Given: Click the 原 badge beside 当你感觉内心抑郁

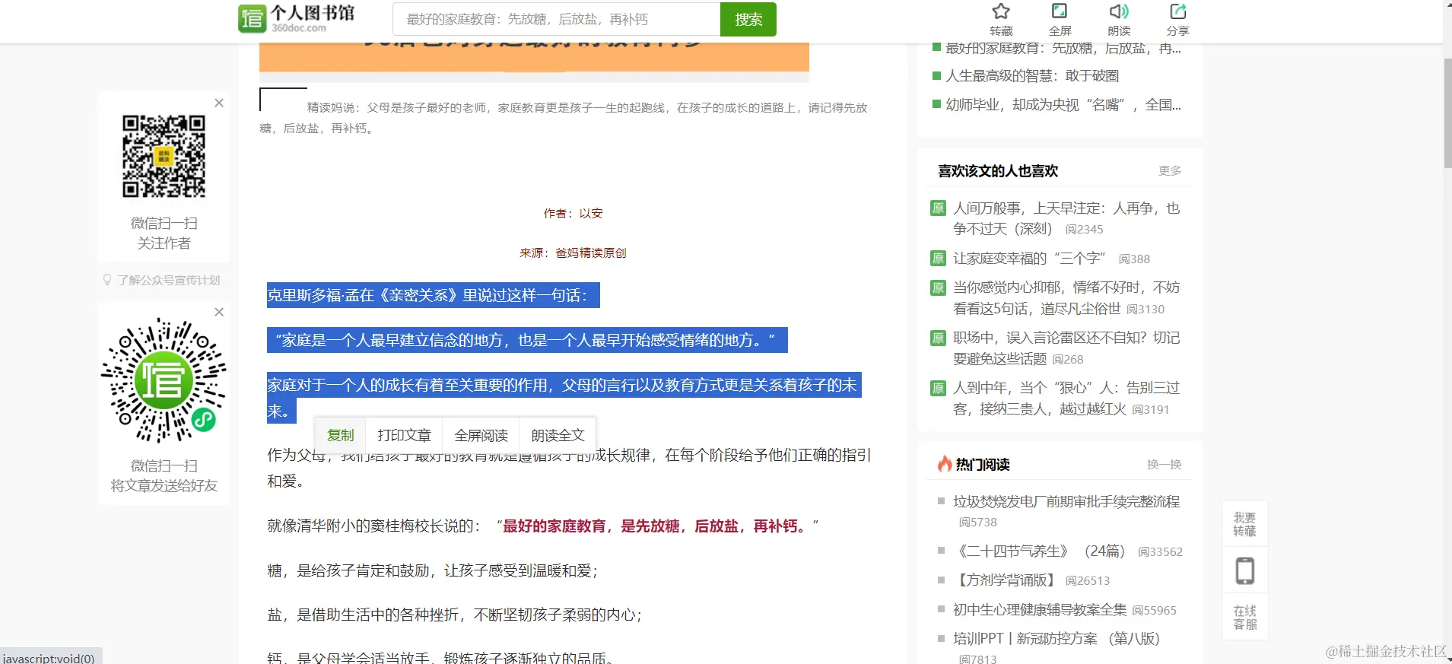Looking at the screenshot, I should [938, 288].
